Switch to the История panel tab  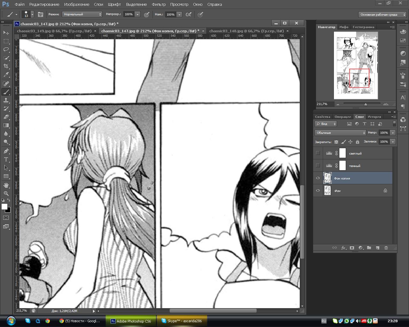click(x=374, y=117)
